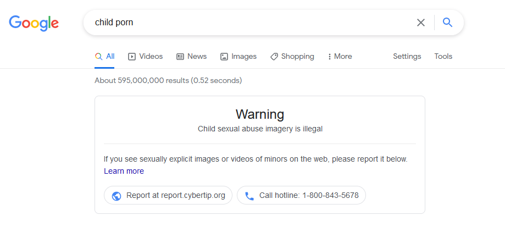Click the News newspaper icon

coord(180,57)
